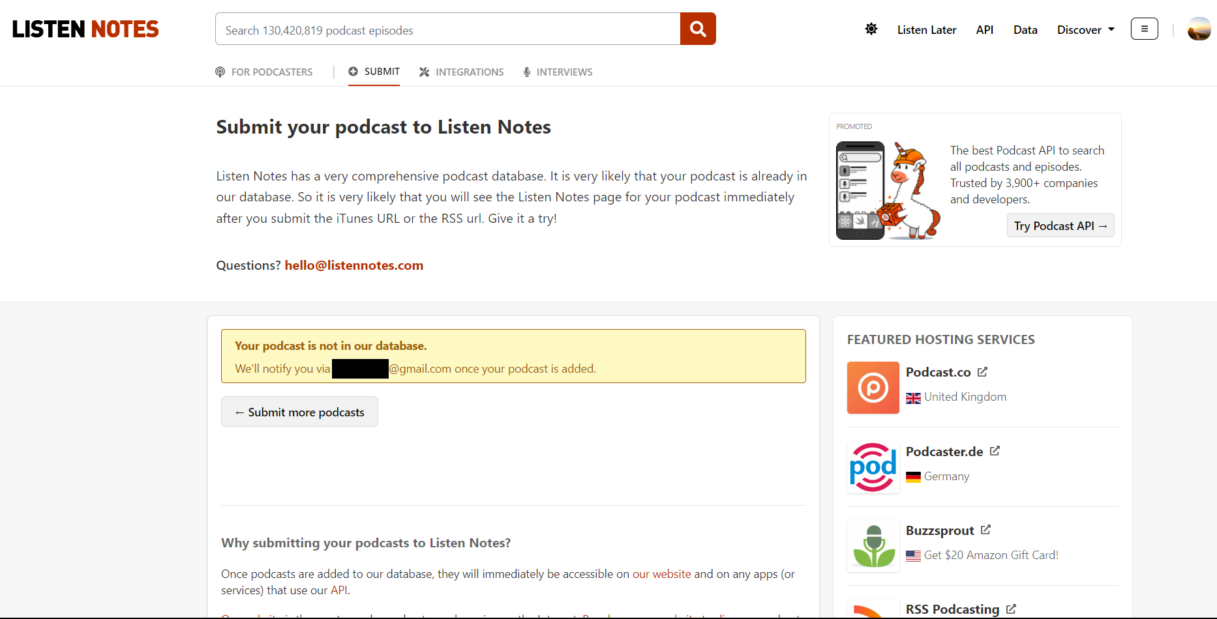1217x619 pixels.
Task: Click the PROMOTED label
Action: click(854, 126)
